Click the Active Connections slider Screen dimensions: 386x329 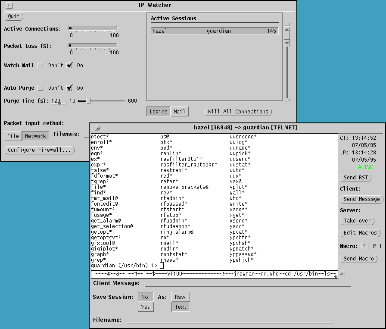click(x=93, y=28)
